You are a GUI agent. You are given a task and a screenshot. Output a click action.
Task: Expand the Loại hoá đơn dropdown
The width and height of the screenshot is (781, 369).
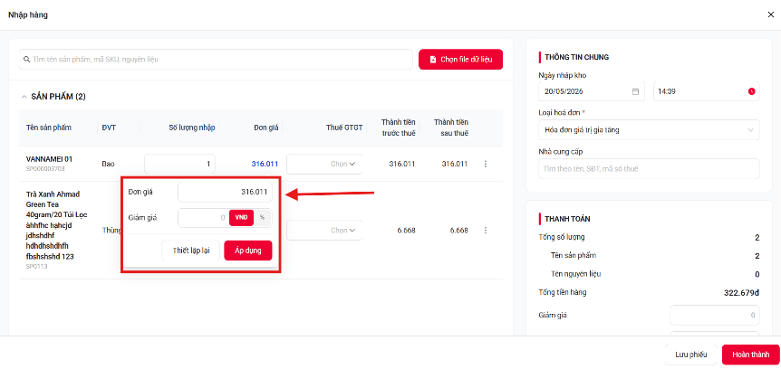[x=649, y=130]
